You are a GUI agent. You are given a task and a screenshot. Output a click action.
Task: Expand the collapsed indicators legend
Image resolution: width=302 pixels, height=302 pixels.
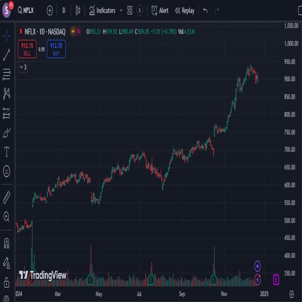(x=23, y=67)
